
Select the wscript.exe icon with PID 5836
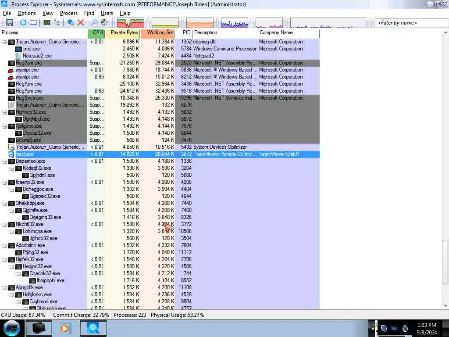[x=11, y=70]
